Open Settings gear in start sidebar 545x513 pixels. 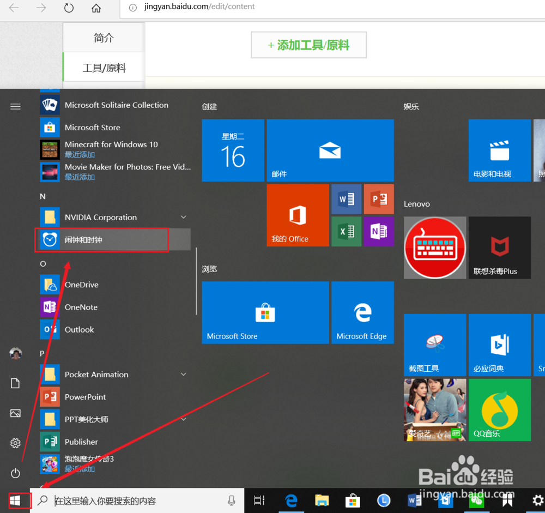pyautogui.click(x=15, y=443)
